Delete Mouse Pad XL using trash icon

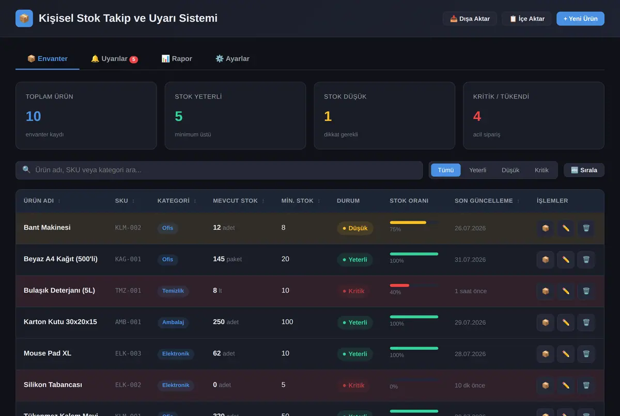[x=586, y=354]
